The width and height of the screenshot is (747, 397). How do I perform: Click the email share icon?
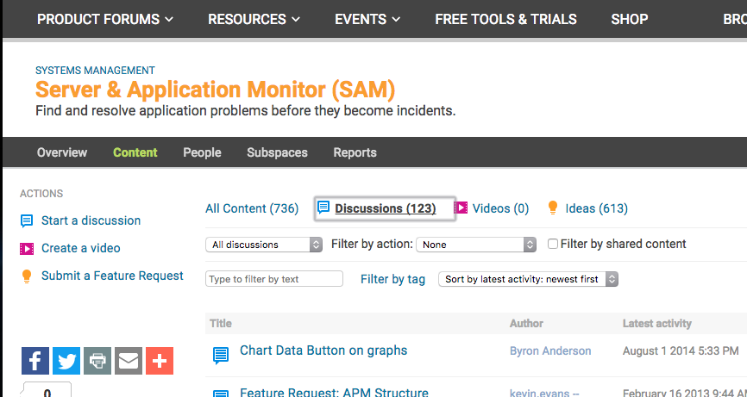tap(129, 361)
